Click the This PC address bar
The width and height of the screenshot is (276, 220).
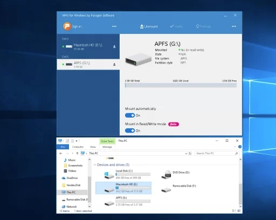[x=133, y=153]
